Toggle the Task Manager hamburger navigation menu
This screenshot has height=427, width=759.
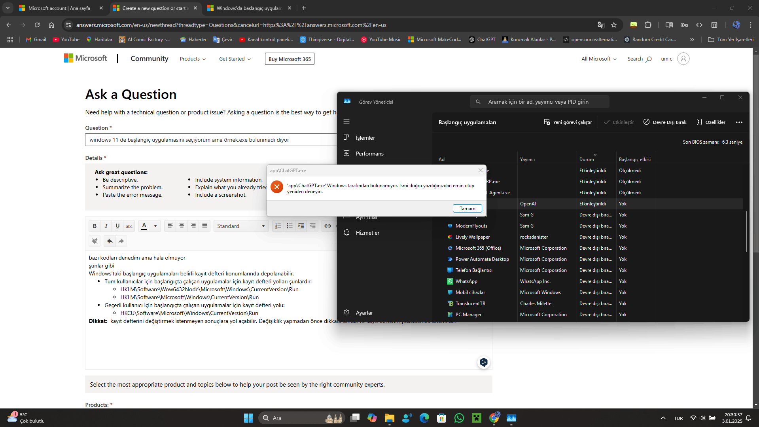pos(346,122)
